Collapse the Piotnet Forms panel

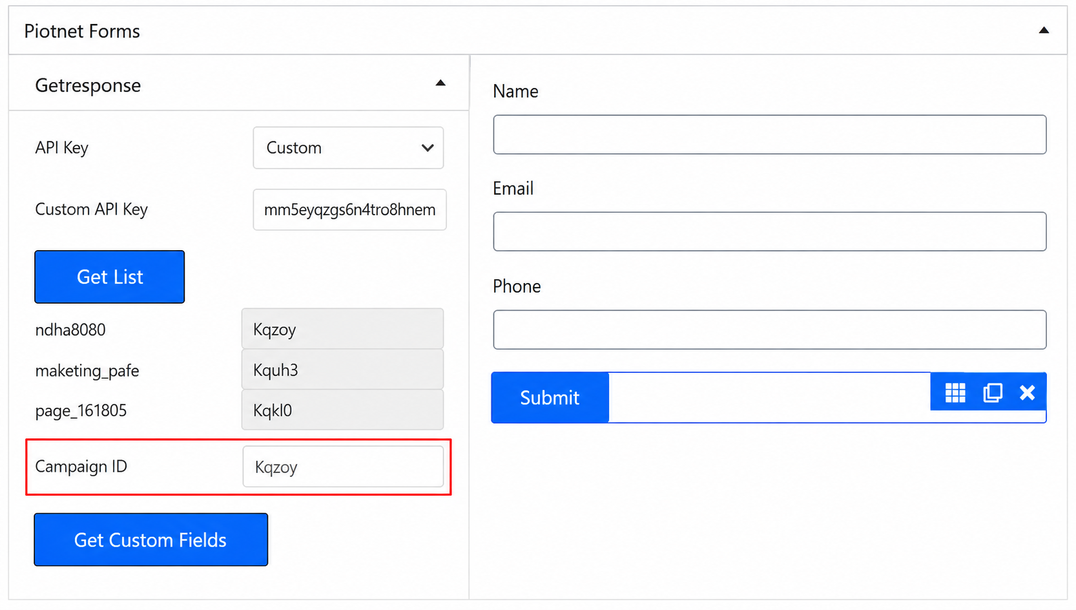(x=1044, y=30)
